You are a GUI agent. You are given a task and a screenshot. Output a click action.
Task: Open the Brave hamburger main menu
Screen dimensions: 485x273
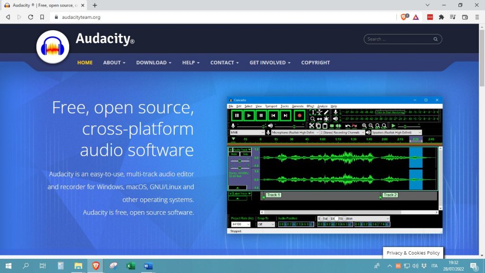(x=476, y=17)
